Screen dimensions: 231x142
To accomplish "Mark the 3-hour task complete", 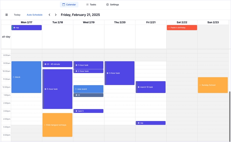I will pos(107,73).
